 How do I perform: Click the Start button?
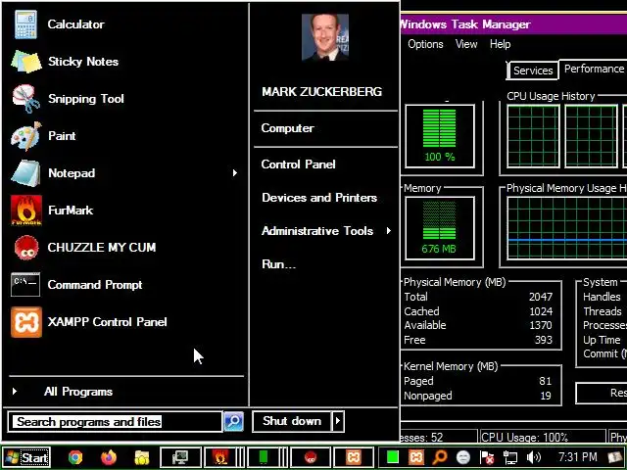(26, 457)
